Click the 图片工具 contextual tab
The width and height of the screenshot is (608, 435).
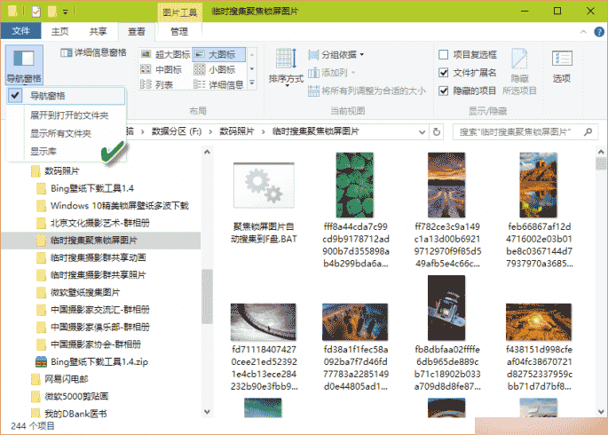pyautogui.click(x=179, y=12)
